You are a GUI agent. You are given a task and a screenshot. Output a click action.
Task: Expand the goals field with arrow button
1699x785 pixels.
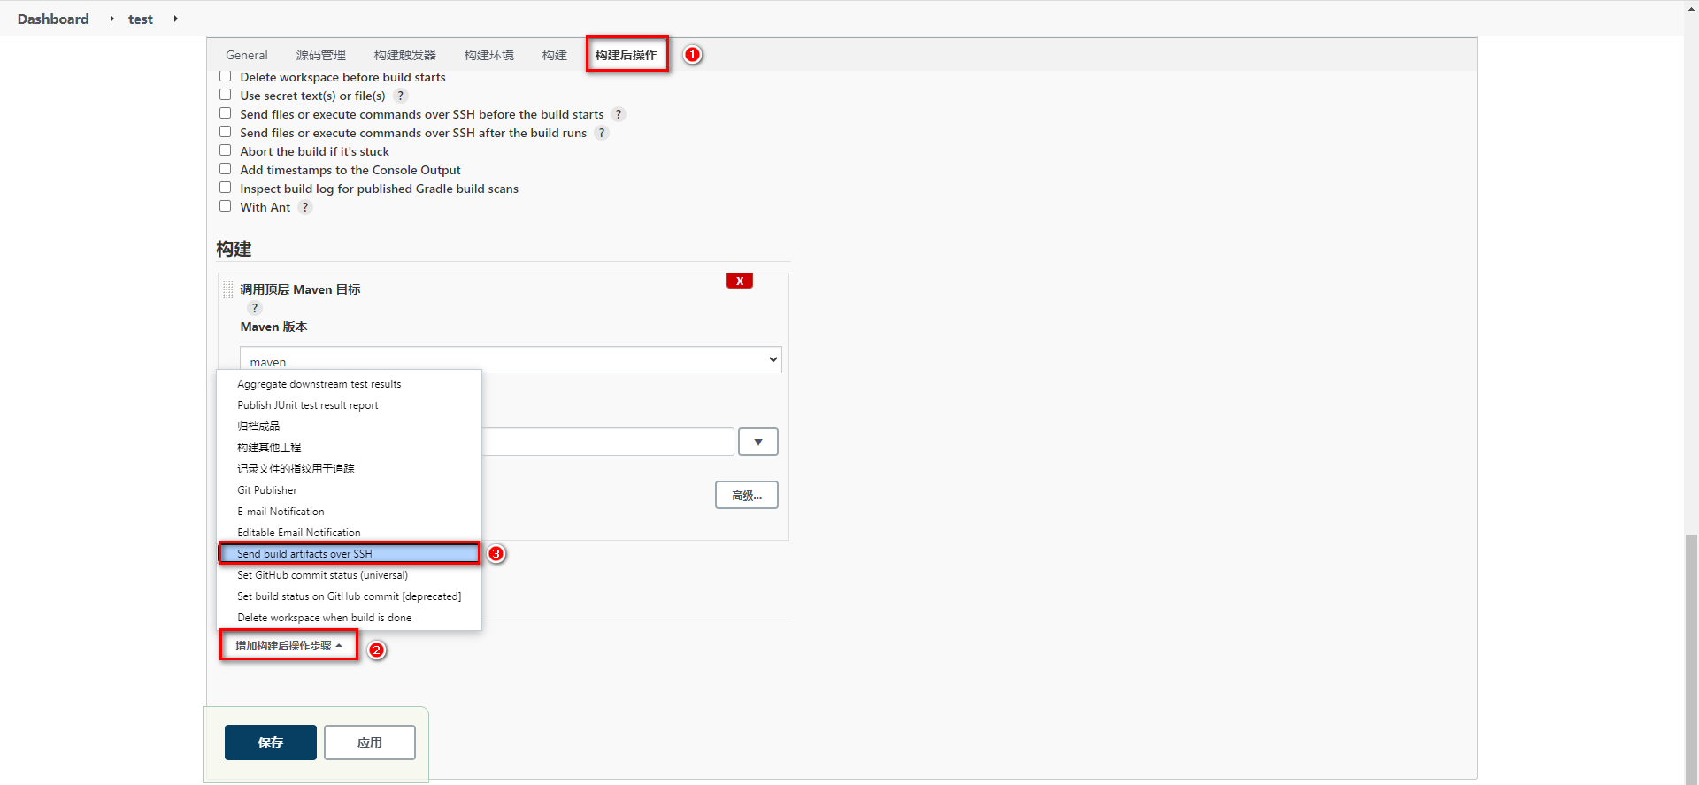point(758,442)
